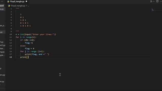The height and width of the screenshot is (91, 162).
Task: Open the run options dropdown arrow
Action: point(154,1)
